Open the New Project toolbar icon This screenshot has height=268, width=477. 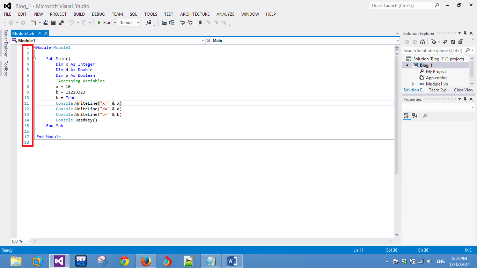click(x=34, y=23)
